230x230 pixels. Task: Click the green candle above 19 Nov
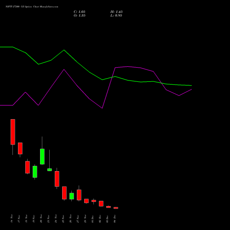pyautogui.click(x=35, y=172)
